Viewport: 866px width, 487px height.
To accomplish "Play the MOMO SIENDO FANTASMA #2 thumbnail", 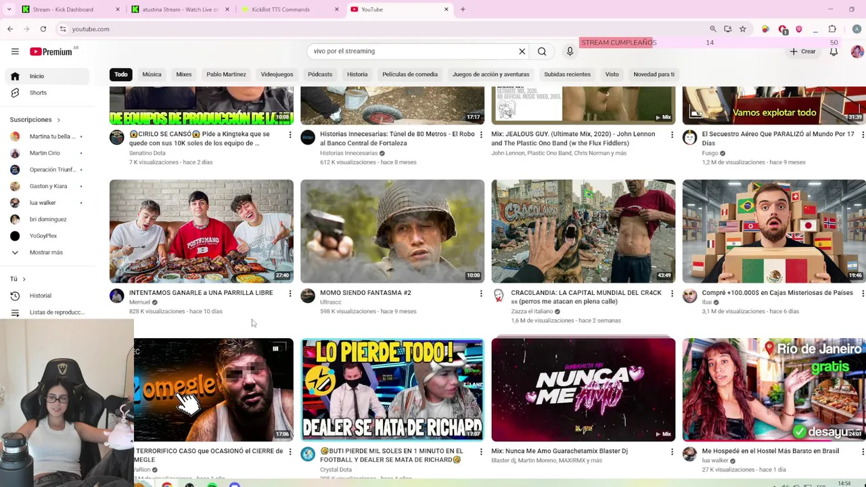I will coord(392,231).
